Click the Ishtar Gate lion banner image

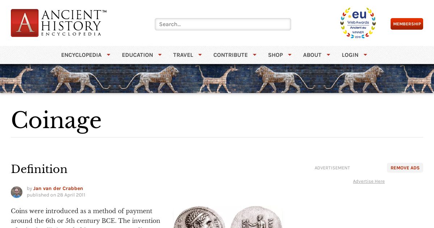pyautogui.click(x=217, y=79)
